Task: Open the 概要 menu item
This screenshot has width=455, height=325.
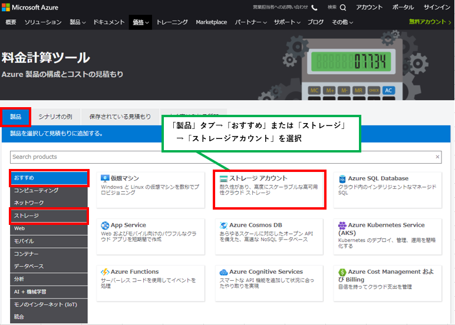Action: 11,22
